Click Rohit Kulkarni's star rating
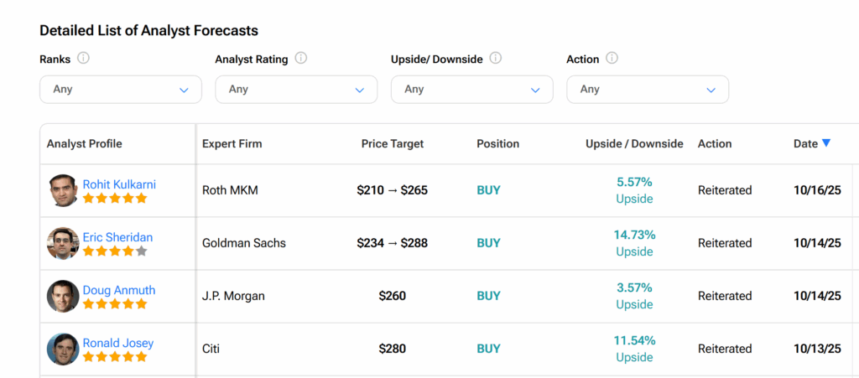859x378 pixels. click(115, 199)
